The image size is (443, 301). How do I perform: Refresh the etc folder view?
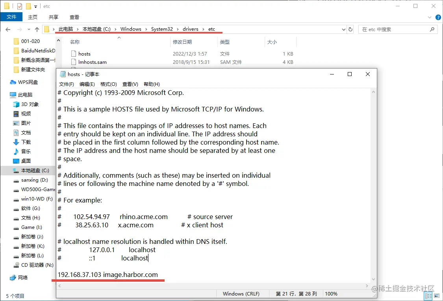(x=350, y=29)
